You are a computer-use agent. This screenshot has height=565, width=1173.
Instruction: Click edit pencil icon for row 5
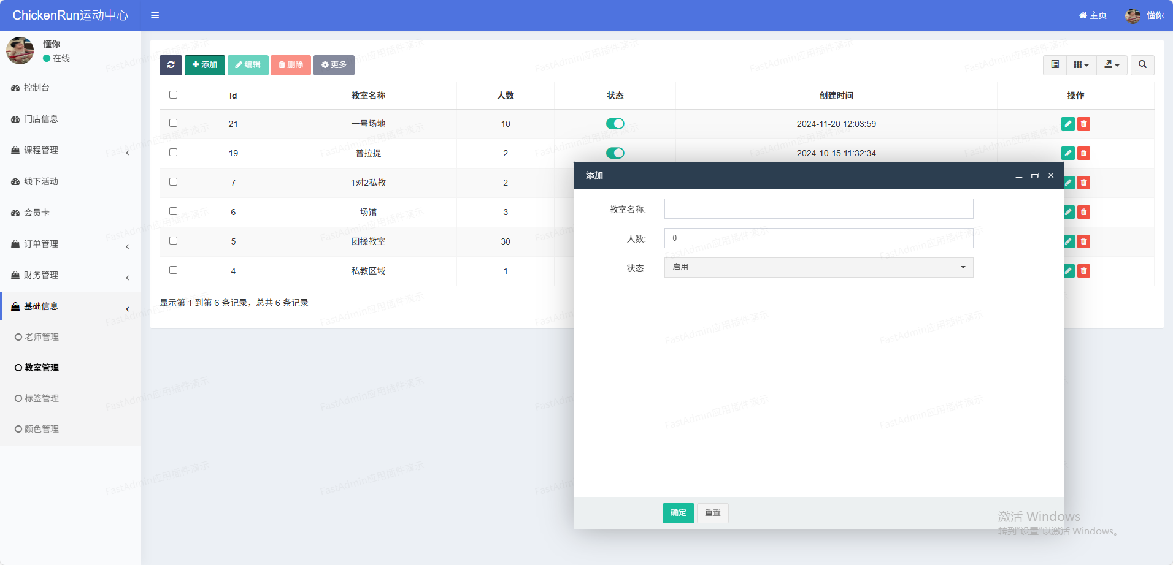click(1069, 241)
